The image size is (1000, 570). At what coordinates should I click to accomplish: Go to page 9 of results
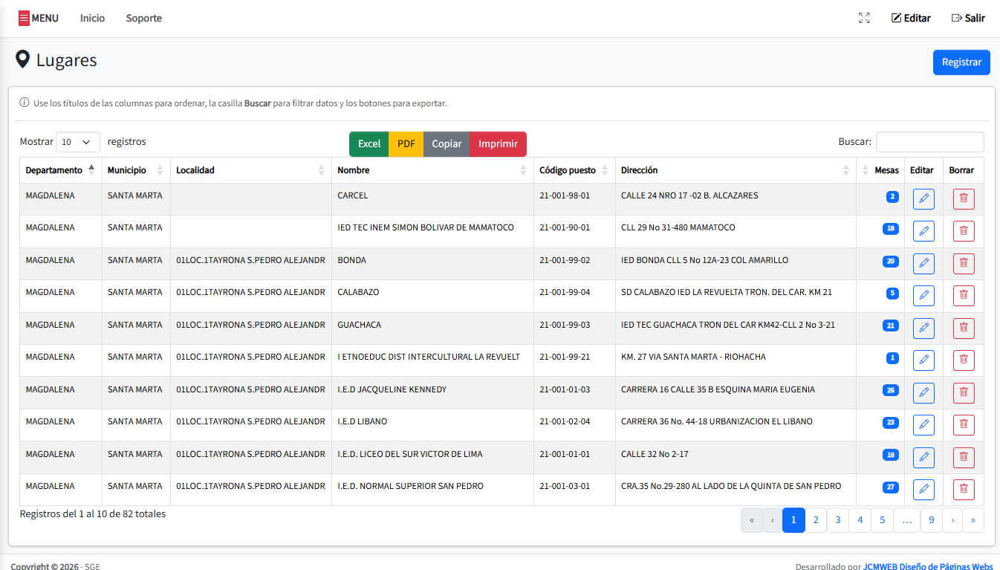932,520
